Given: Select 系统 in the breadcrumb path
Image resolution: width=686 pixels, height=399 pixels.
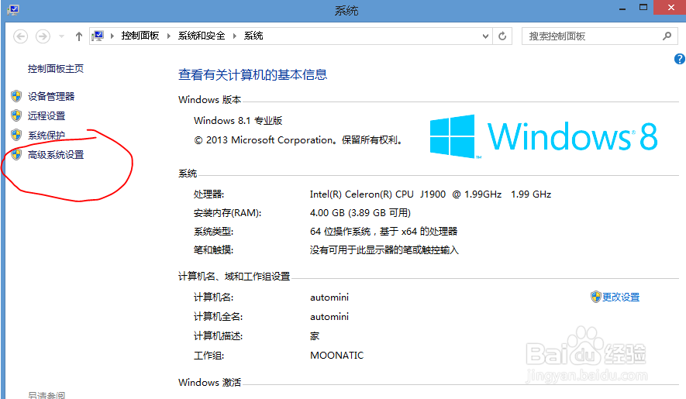Looking at the screenshot, I should 253,36.
